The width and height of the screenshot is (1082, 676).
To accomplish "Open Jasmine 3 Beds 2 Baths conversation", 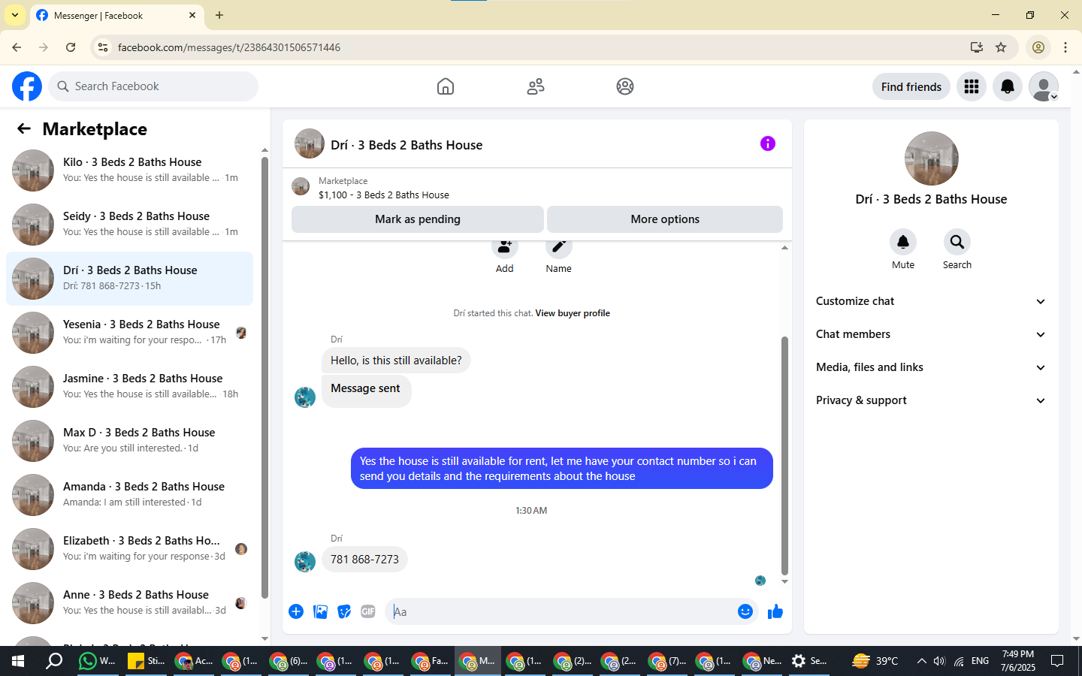I will point(130,387).
